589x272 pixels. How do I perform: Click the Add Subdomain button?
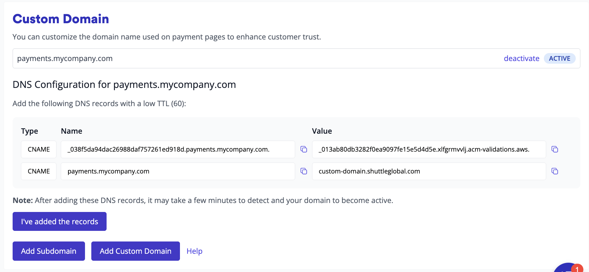[49, 251]
